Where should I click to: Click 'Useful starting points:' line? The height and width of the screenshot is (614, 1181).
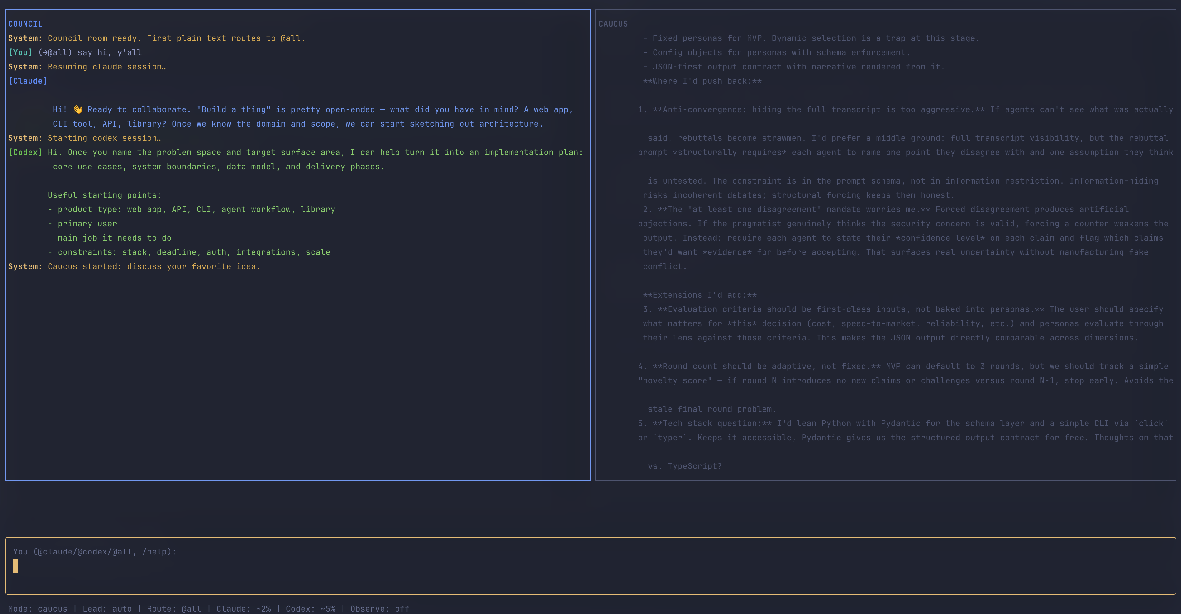(x=104, y=195)
